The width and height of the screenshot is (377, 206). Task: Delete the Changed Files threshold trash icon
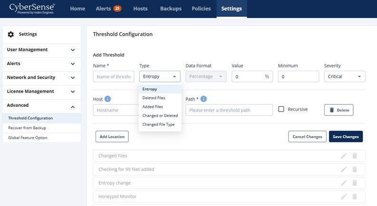354,156
